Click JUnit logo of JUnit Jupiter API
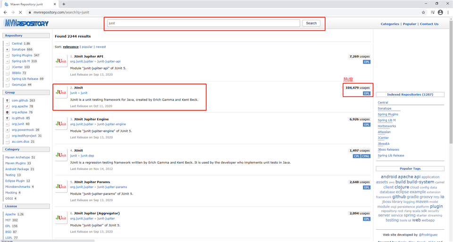The image size is (453, 242). [61, 61]
